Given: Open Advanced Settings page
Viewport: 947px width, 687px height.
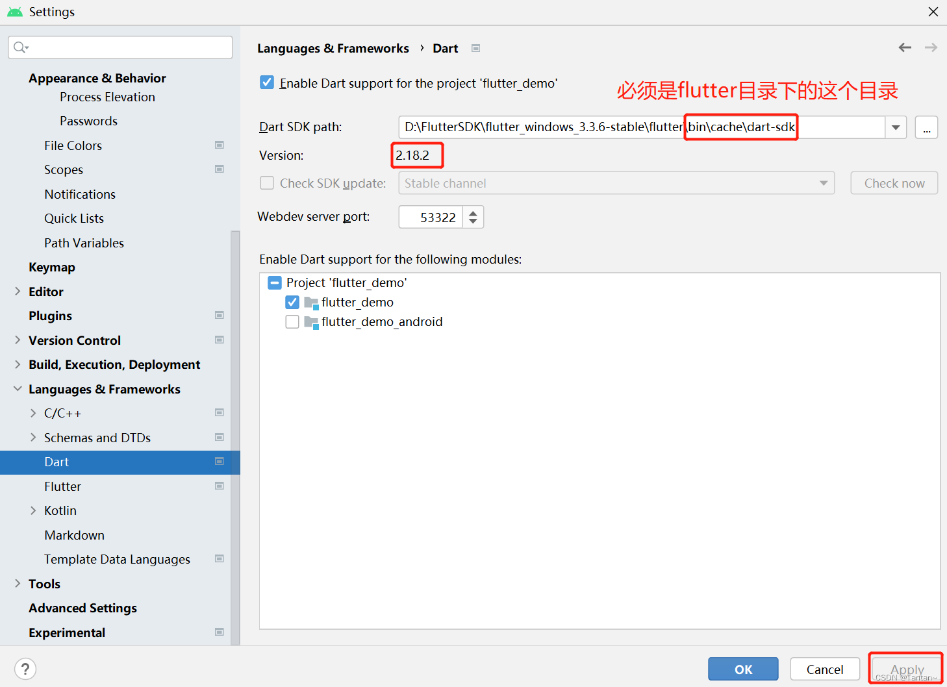Looking at the screenshot, I should point(83,608).
